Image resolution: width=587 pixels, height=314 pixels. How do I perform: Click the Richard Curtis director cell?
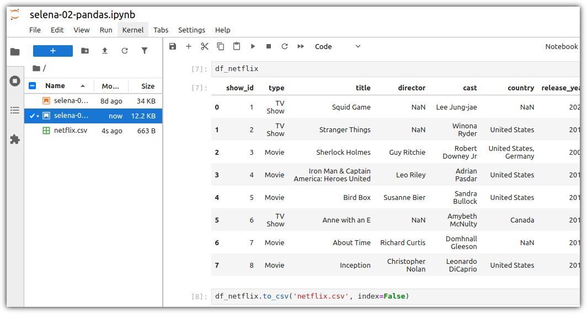pos(403,242)
